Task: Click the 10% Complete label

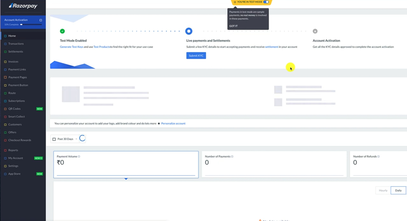Action: [11, 25]
